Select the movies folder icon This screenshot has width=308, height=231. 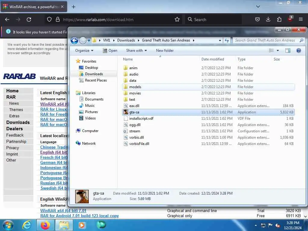126,93
